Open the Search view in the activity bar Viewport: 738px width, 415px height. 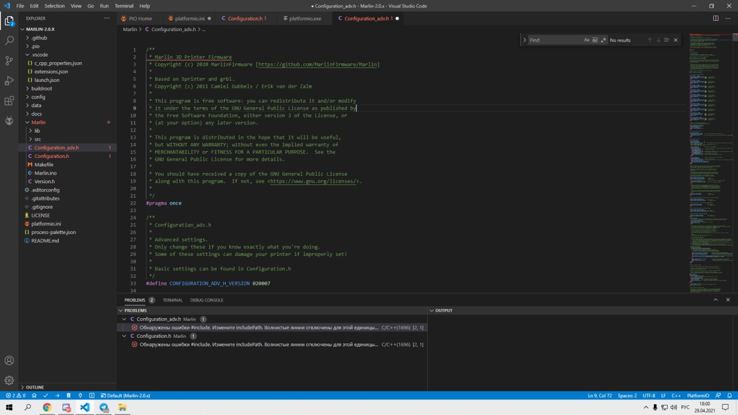pyautogui.click(x=9, y=41)
